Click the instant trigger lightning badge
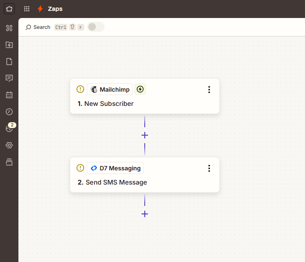 click(140, 89)
